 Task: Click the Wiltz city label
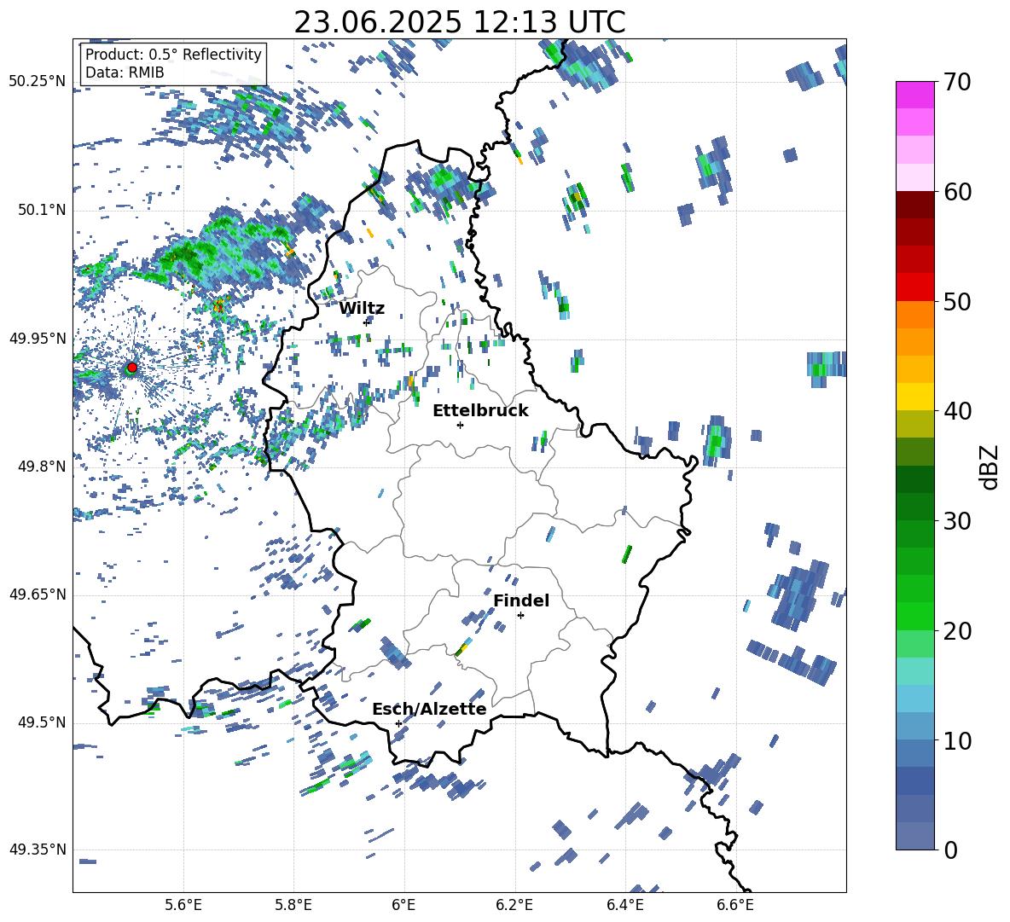coord(362,309)
